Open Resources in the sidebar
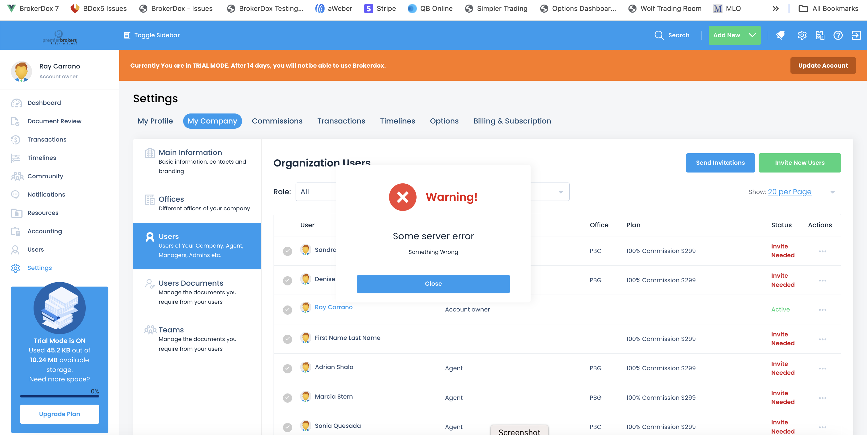 43,213
